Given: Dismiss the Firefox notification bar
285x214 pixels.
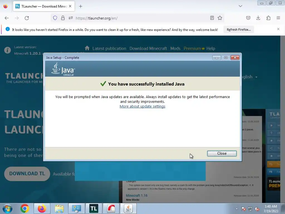Looking at the screenshot, I should 278,29.
